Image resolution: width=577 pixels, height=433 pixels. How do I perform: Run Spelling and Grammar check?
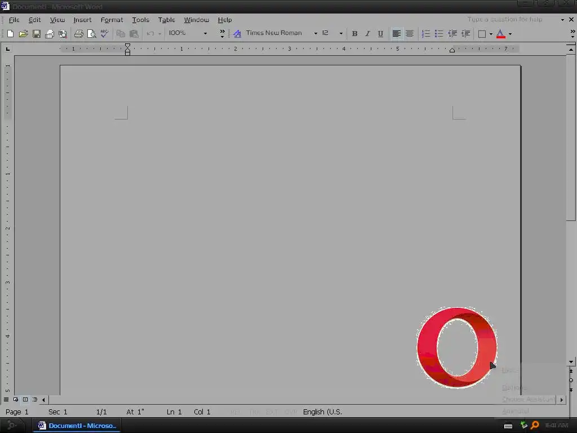tap(104, 33)
